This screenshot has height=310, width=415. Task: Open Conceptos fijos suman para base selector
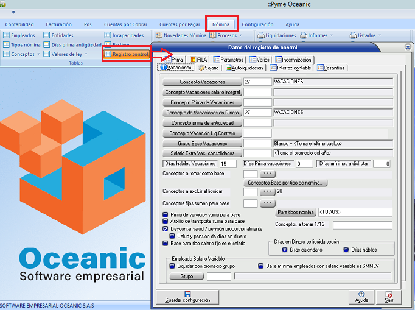[x=268, y=203]
